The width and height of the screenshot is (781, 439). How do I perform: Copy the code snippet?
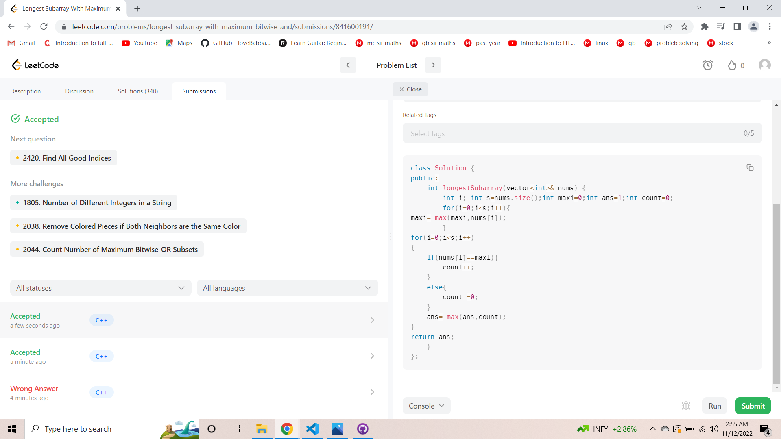[750, 167]
